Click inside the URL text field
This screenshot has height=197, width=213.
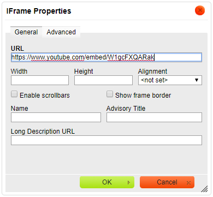106,57
